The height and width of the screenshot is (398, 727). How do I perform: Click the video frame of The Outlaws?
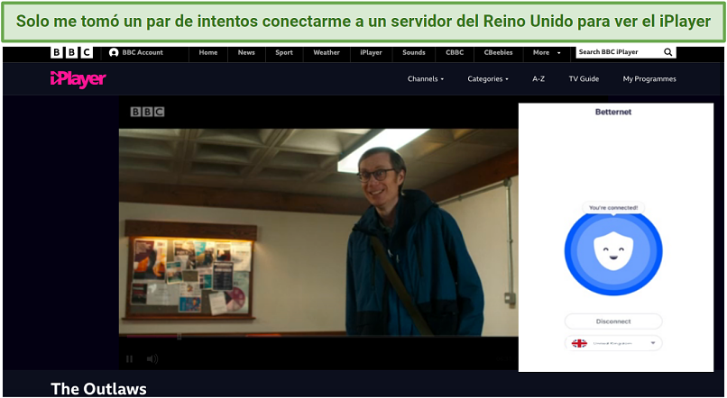click(318, 231)
